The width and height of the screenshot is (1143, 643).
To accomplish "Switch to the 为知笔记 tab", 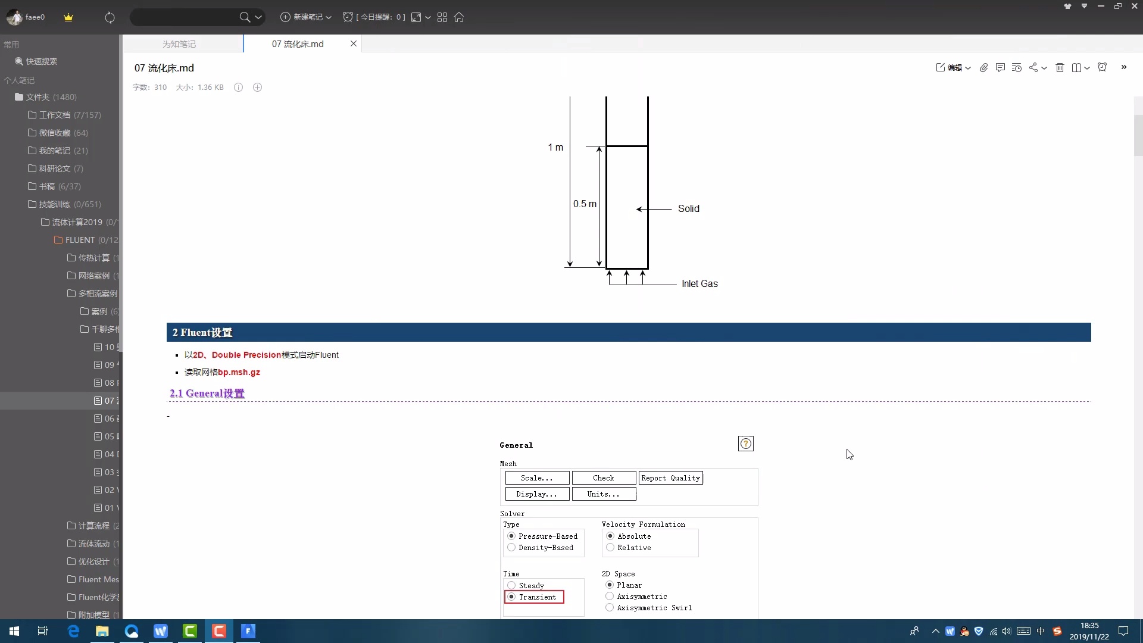I will [x=179, y=44].
